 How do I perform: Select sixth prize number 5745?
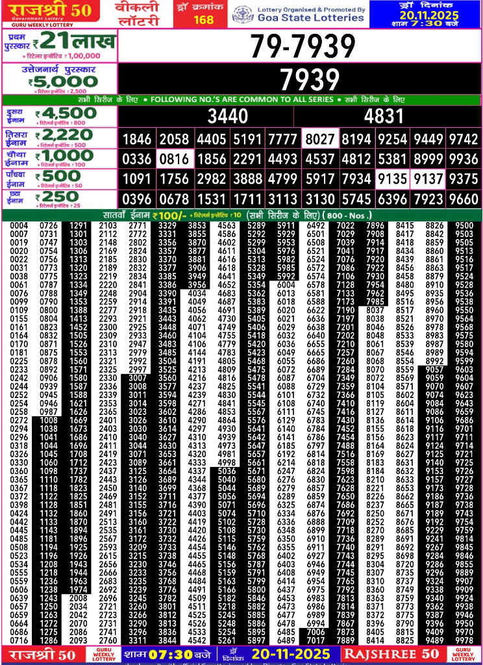tap(356, 199)
